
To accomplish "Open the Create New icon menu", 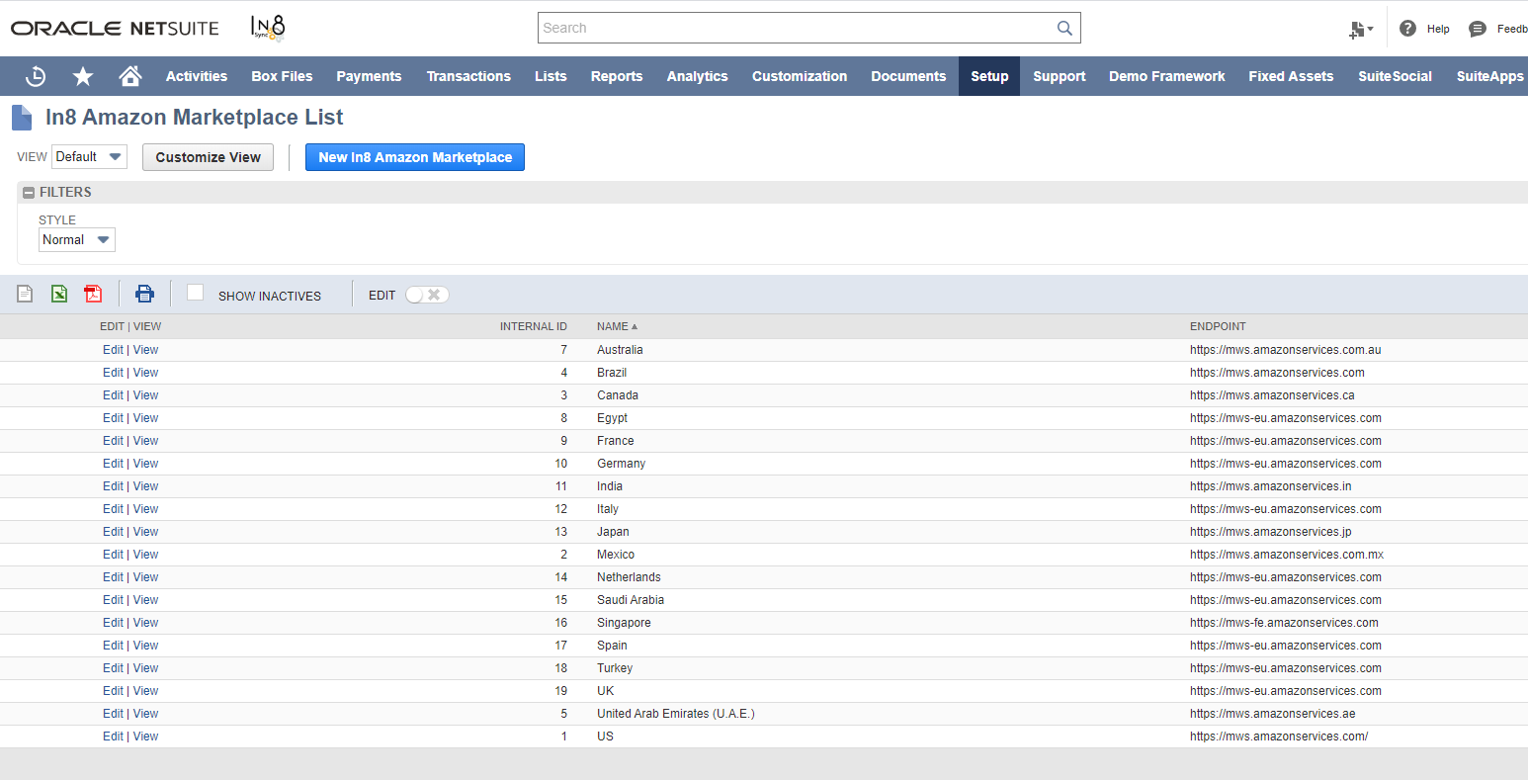I will tap(1361, 29).
